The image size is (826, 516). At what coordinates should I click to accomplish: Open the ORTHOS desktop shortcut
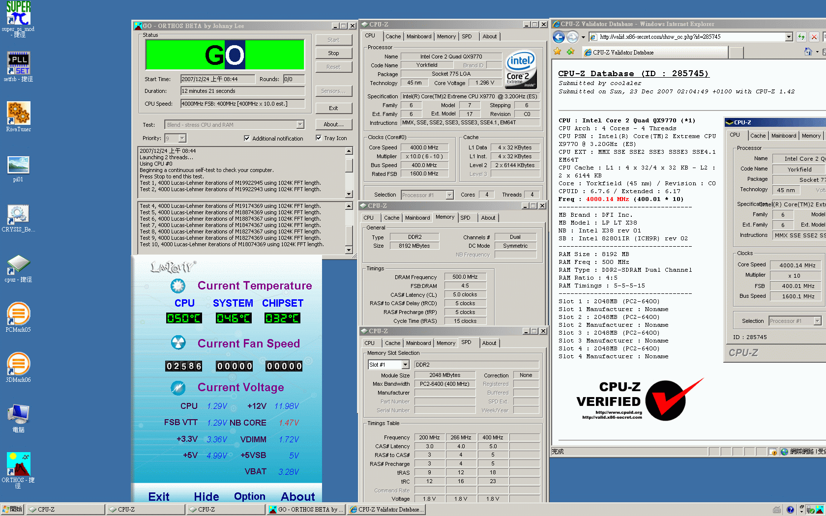(18, 470)
